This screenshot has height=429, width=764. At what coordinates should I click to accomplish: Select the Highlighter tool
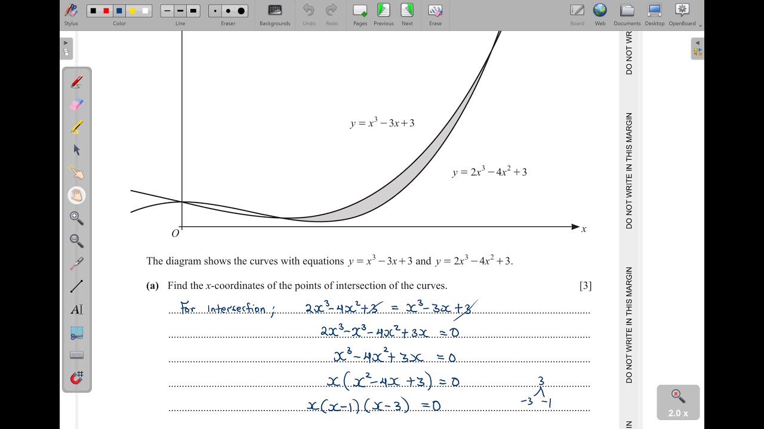point(77,128)
